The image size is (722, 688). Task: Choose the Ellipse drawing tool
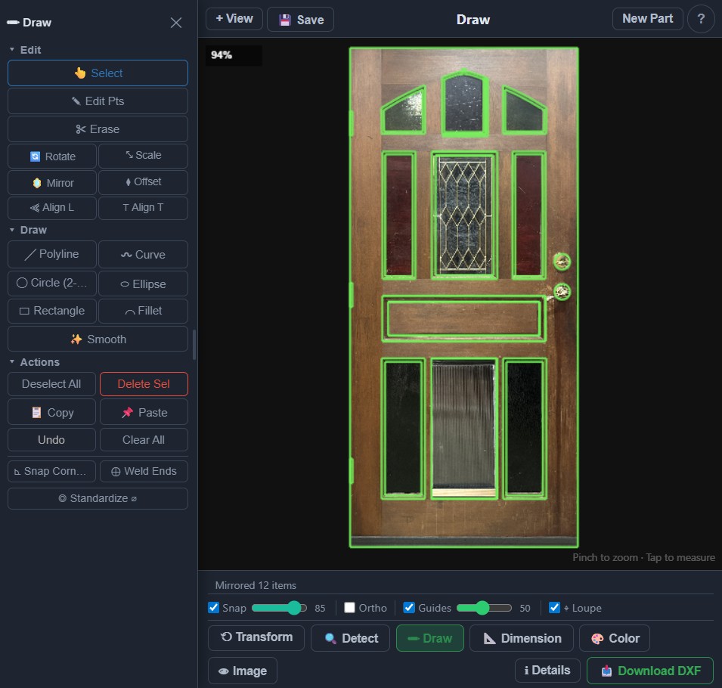pyautogui.click(x=143, y=283)
